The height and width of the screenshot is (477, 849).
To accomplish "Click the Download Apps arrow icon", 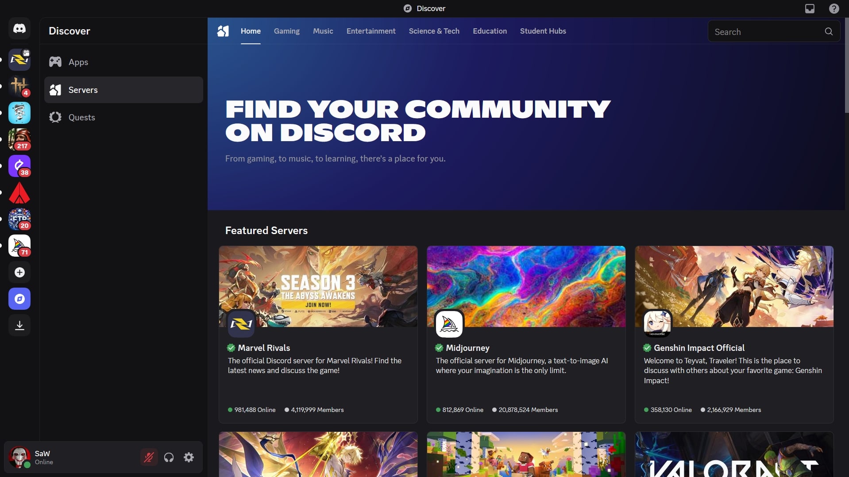I will (19, 325).
